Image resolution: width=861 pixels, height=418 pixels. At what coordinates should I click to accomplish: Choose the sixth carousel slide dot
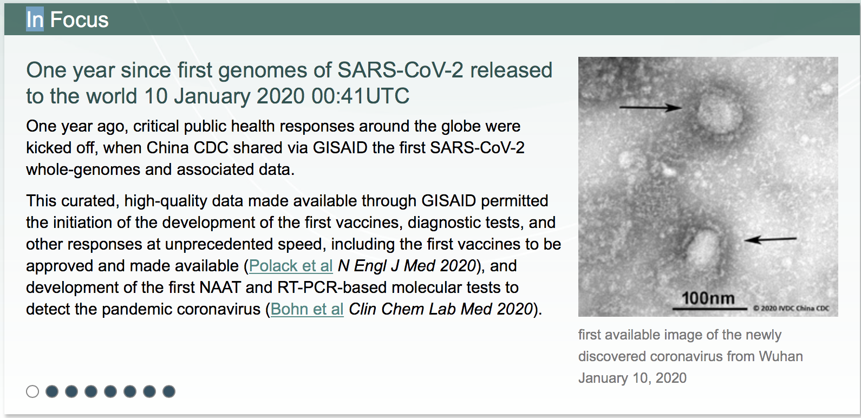[130, 391]
